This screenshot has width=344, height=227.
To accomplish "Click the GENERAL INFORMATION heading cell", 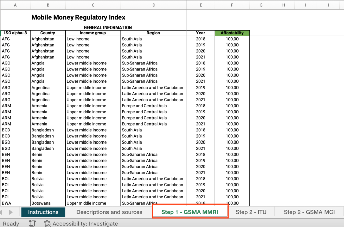I will (108, 27).
